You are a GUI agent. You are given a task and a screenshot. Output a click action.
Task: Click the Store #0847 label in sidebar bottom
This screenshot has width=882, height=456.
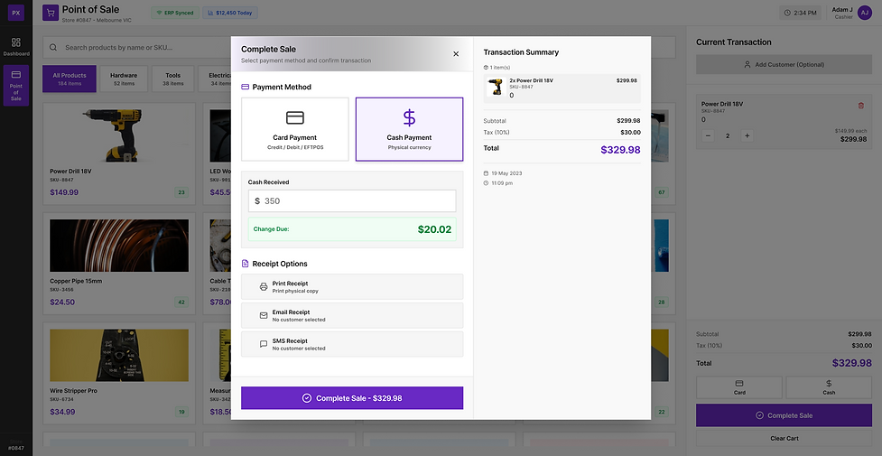(x=15, y=445)
